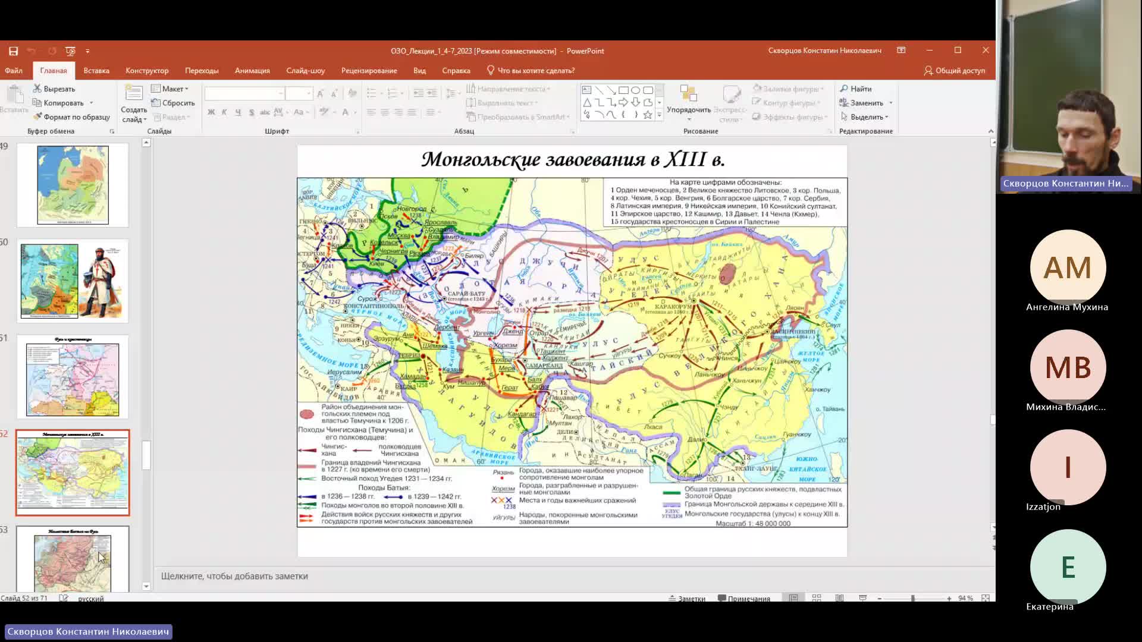This screenshot has width=1142, height=642.
Task: Select the down block arrow shape
Action: click(636, 103)
